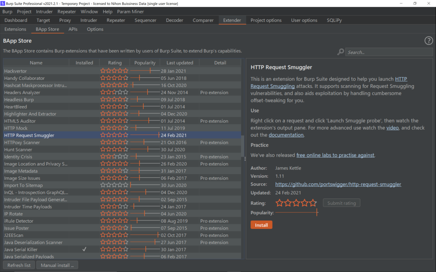Open the Project menu
The height and width of the screenshot is (272, 436).
pos(24,12)
